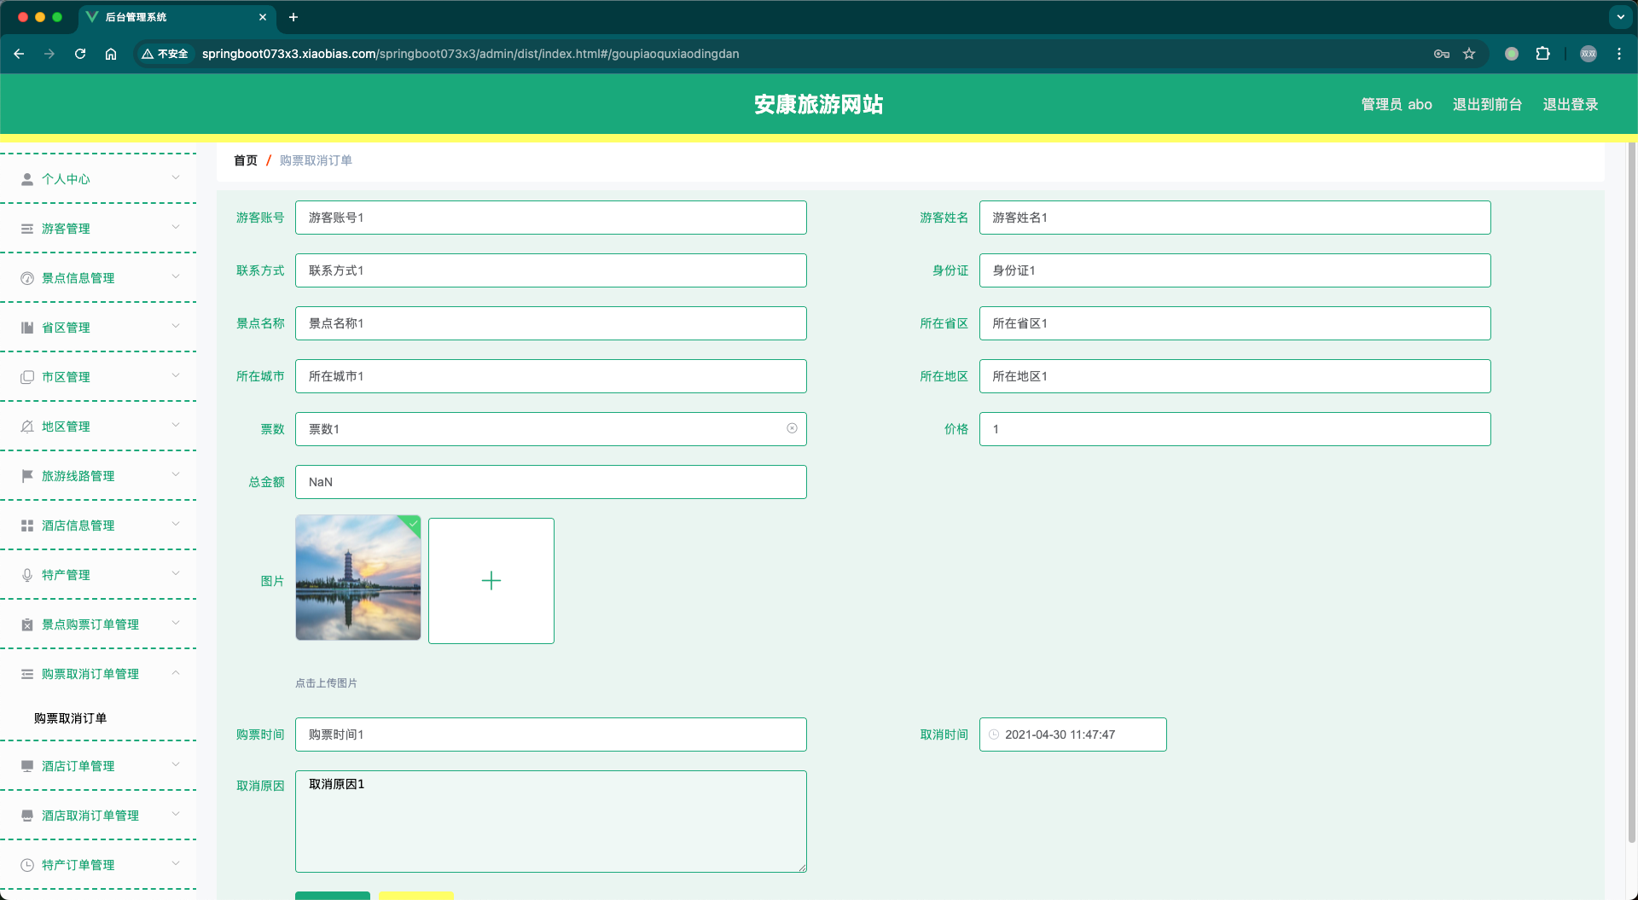The width and height of the screenshot is (1638, 900).
Task: Click the bell icon beside 地区管理
Action: (27, 427)
